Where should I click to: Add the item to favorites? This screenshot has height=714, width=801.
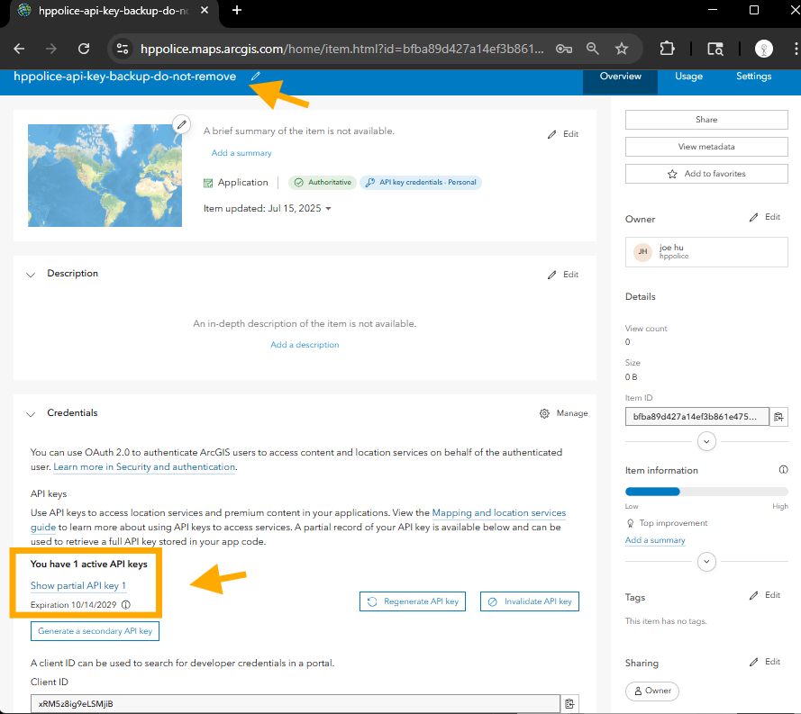(706, 174)
